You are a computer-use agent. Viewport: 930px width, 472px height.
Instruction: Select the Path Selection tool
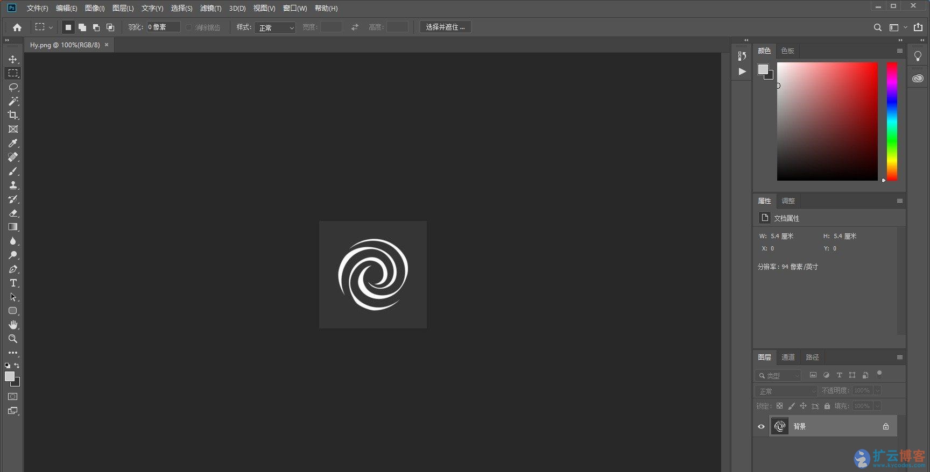[x=13, y=297]
